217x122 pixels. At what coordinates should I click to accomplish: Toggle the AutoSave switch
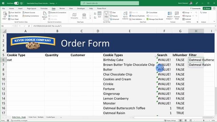(x=17, y=3)
